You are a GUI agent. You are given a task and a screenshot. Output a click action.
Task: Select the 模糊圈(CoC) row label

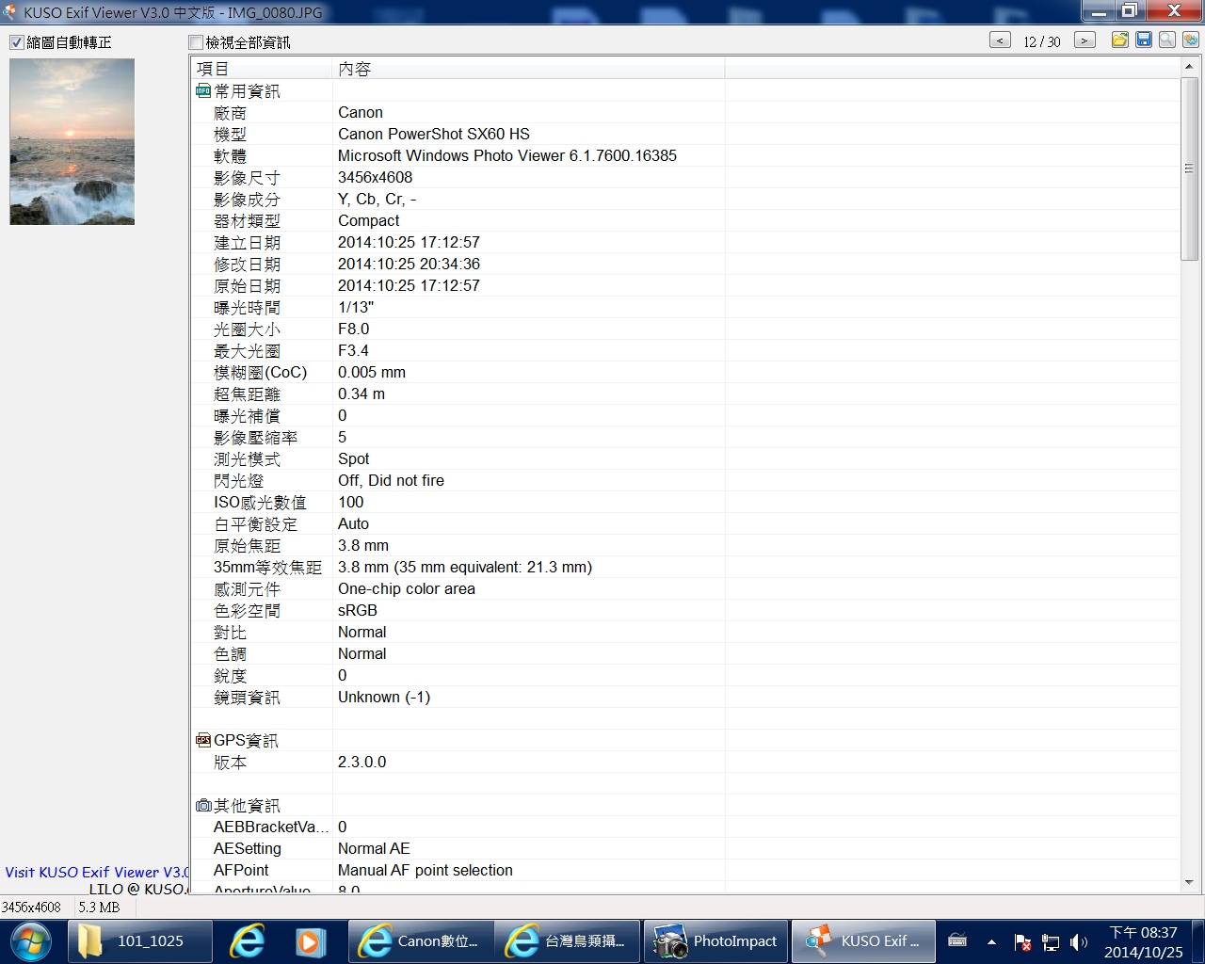(260, 373)
